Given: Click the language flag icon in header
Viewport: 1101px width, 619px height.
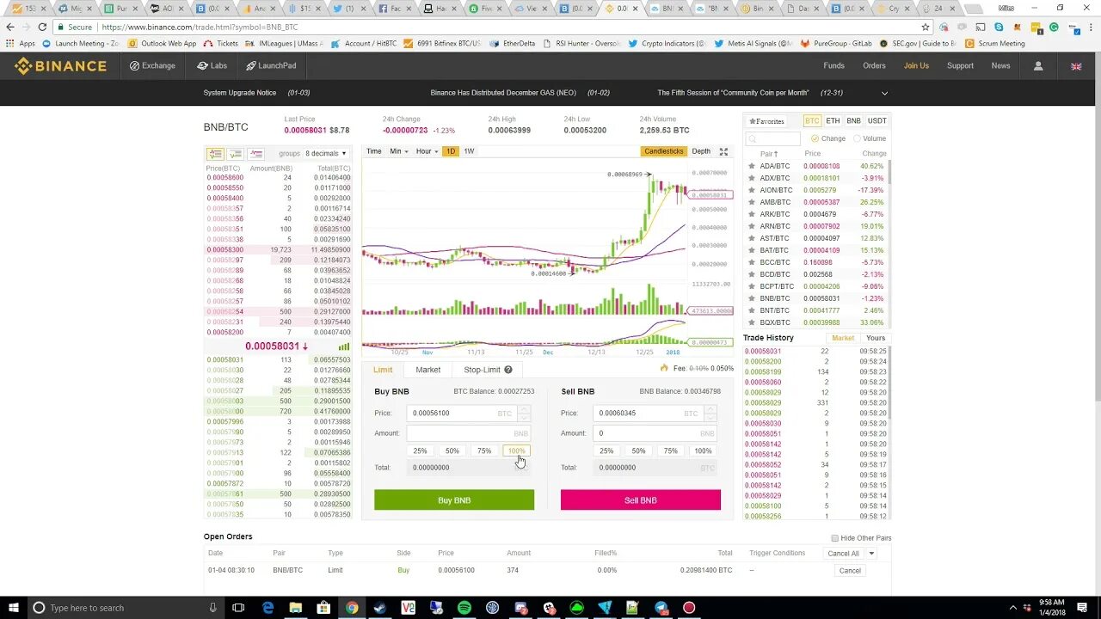Looking at the screenshot, I should pos(1075,65).
